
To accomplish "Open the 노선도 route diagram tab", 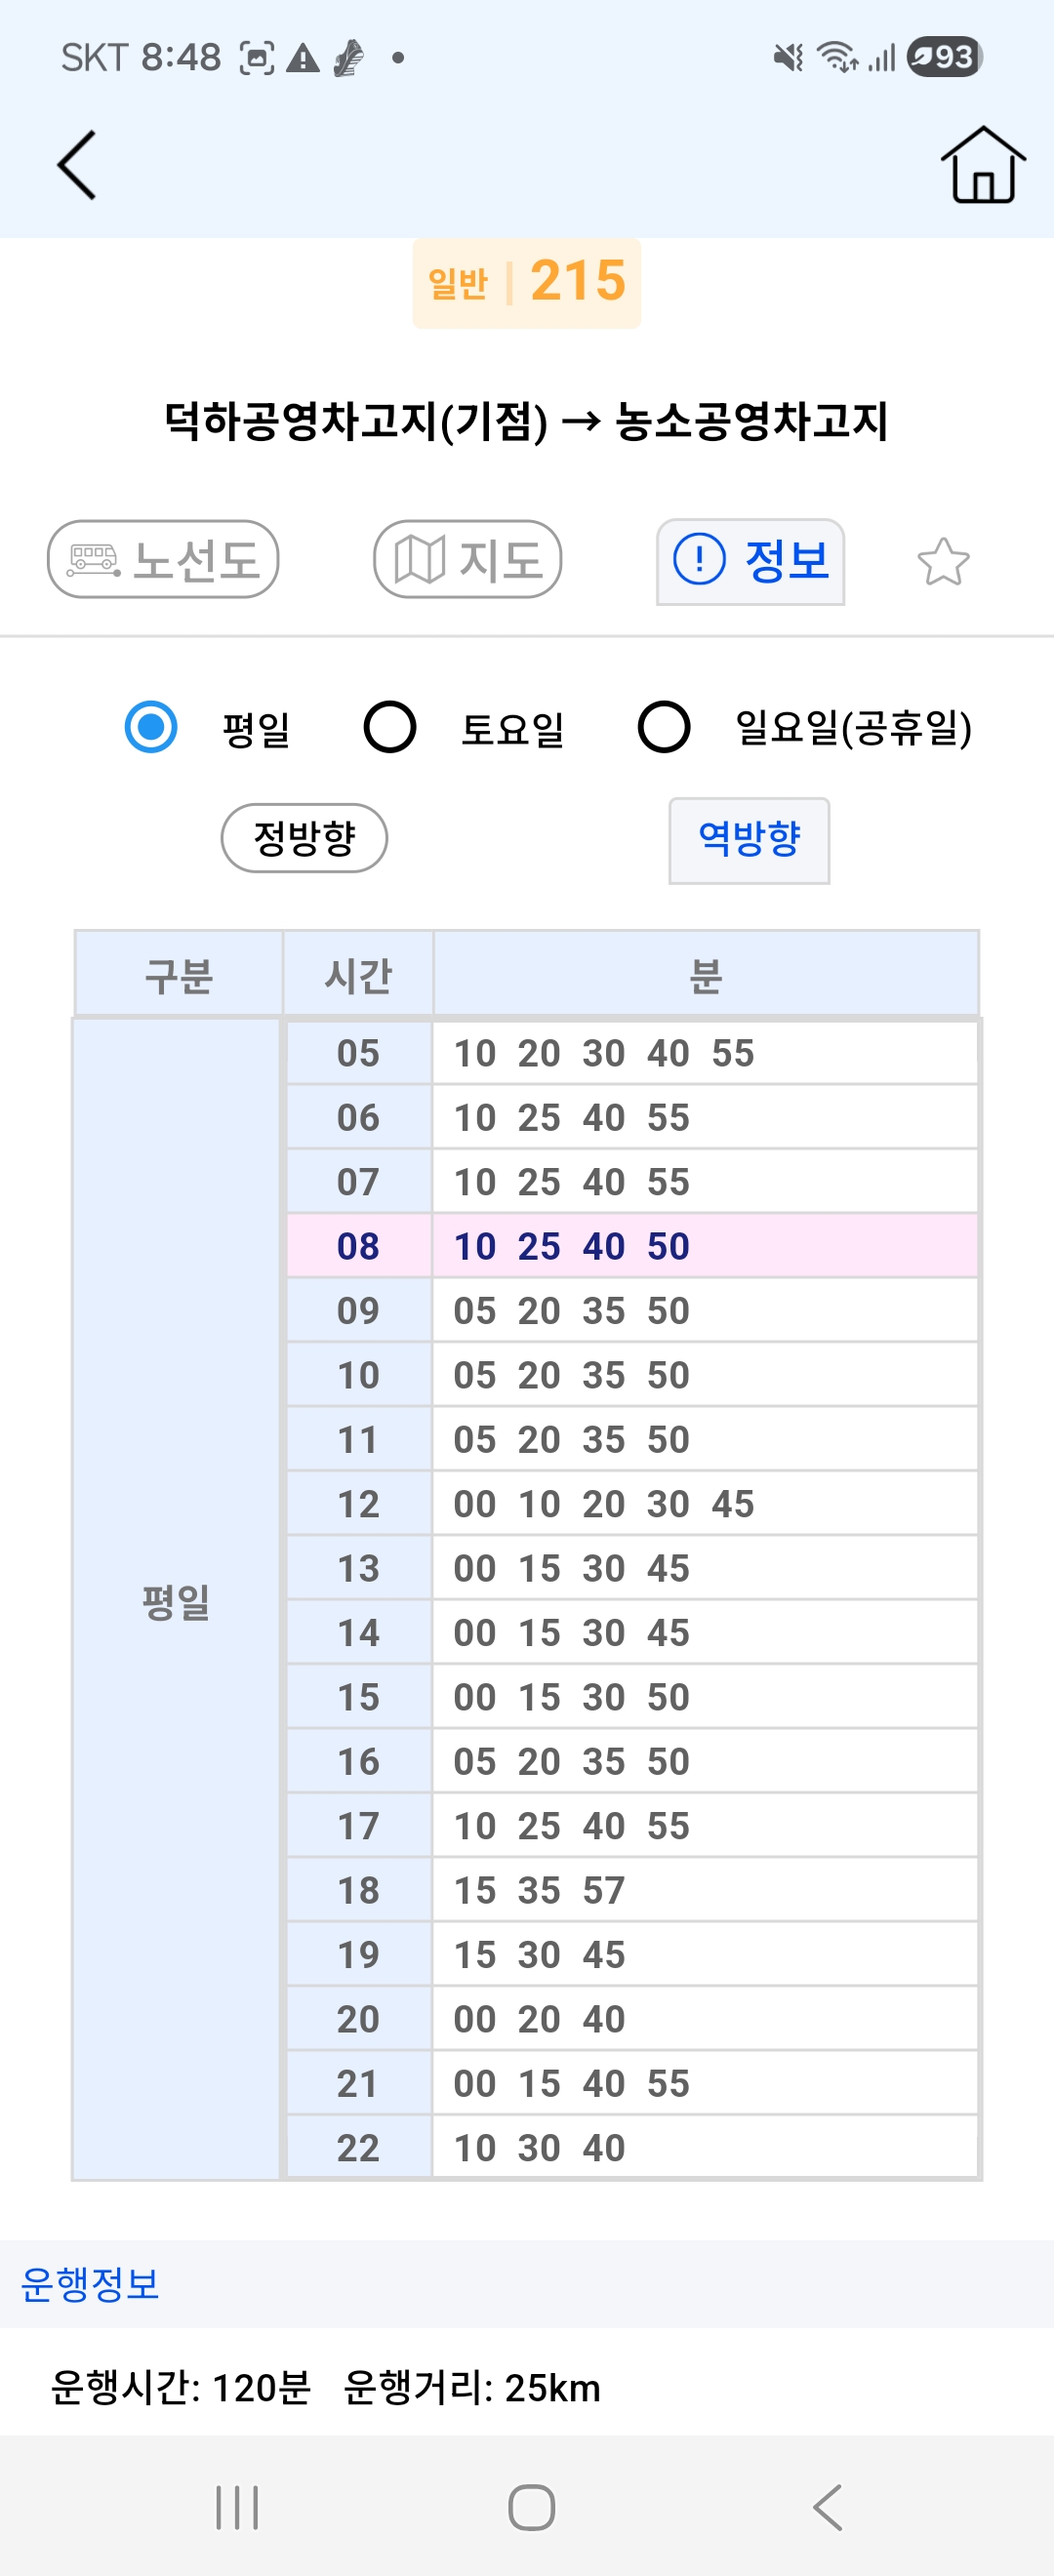I will click(x=163, y=559).
